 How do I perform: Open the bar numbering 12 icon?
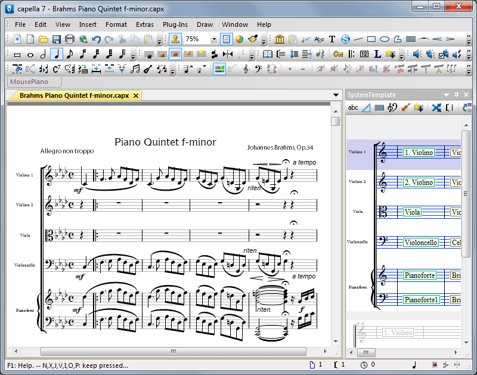click(364, 54)
